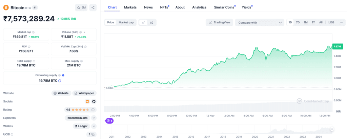347x139 pixels.
Task: Open the Bitcoin Website link
Action: coord(61,93)
